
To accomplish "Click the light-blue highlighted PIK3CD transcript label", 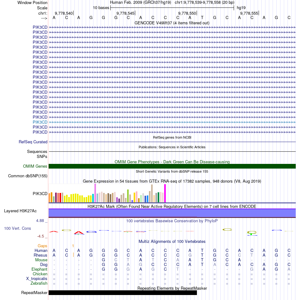I will (40, 122).
